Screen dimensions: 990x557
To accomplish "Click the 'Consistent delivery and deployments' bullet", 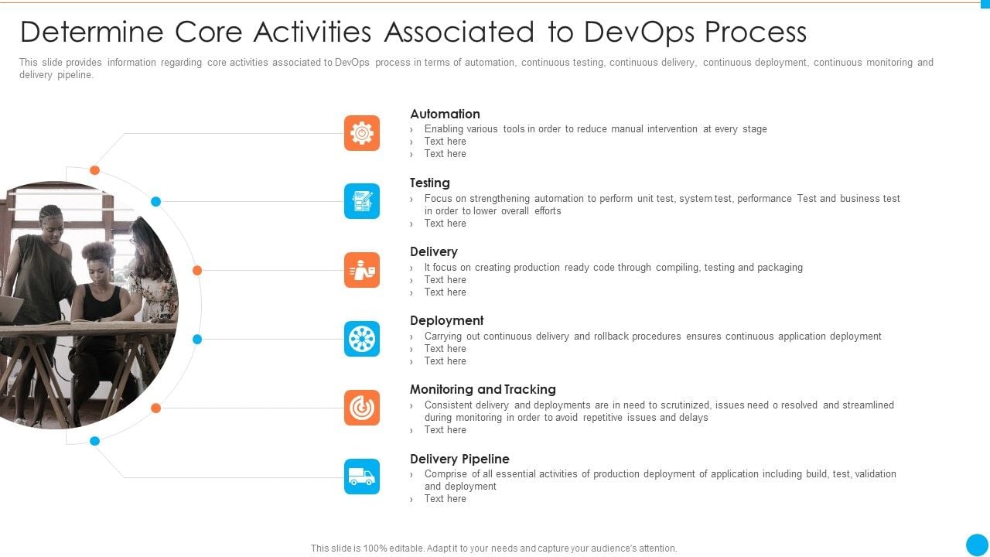I will pyautogui.click(x=659, y=411).
